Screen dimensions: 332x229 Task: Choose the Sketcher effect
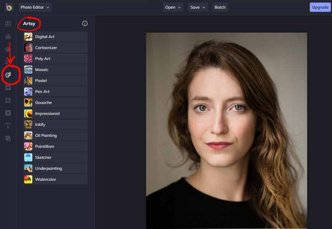point(56,157)
